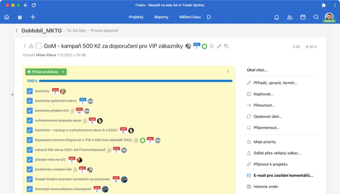Open the Reporty menu
The image size is (340, 194).
(x=161, y=17)
